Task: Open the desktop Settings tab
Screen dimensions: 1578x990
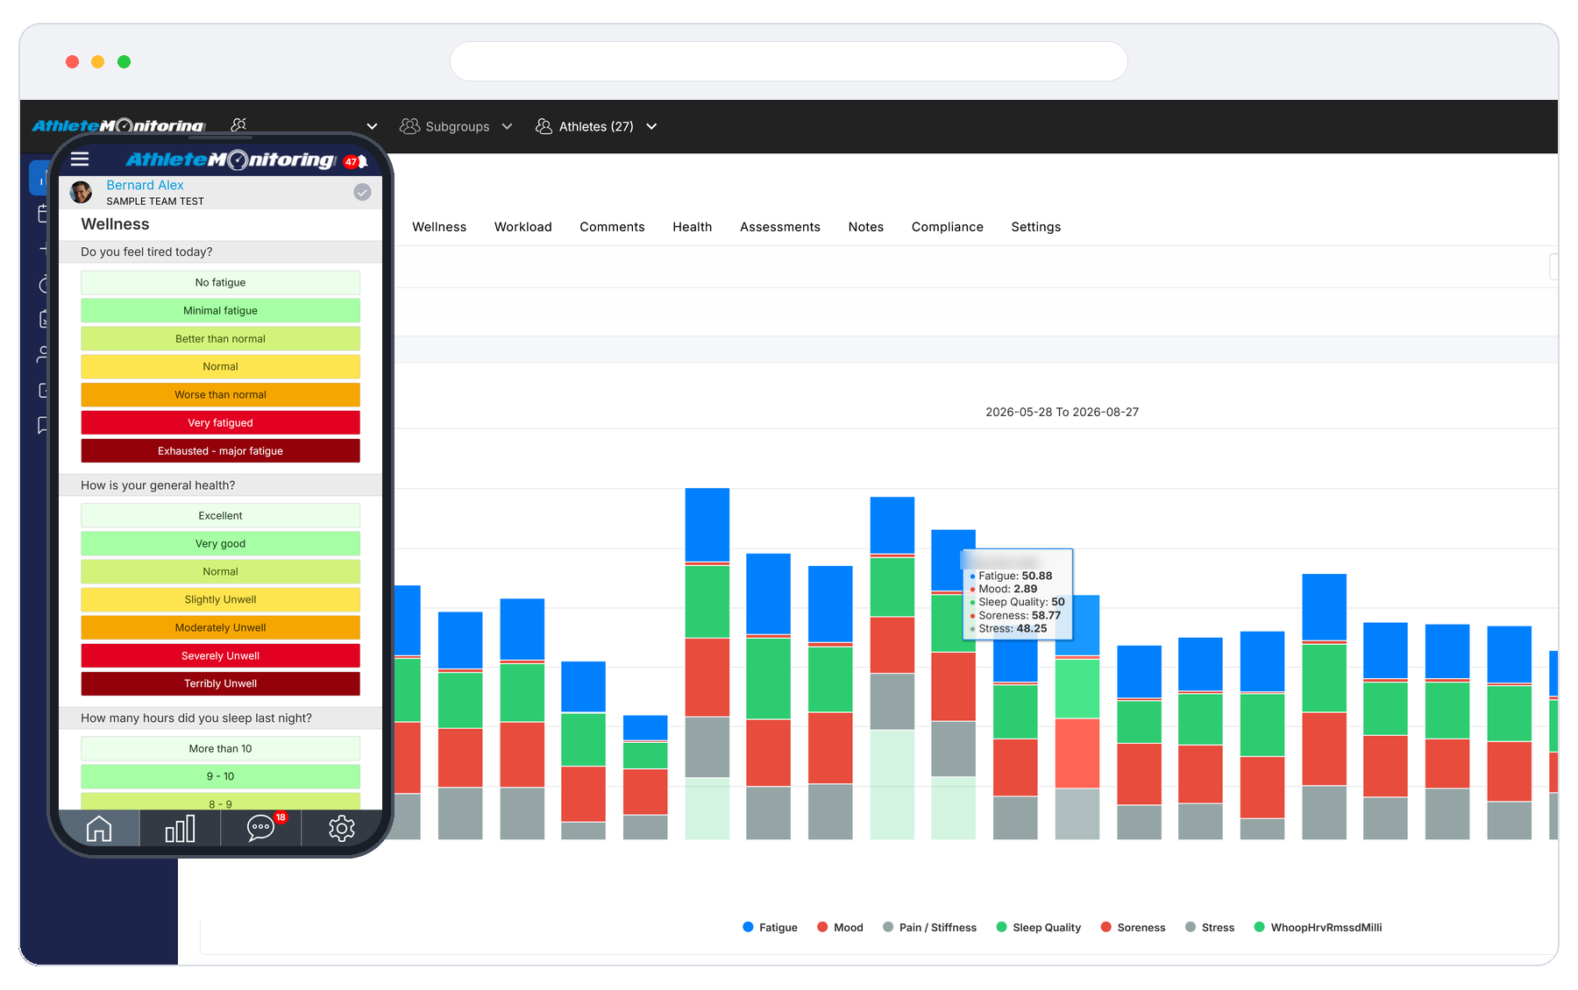Action: point(1036,227)
